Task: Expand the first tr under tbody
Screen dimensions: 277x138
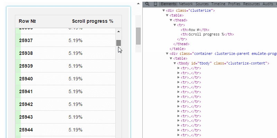Action: (179, 68)
